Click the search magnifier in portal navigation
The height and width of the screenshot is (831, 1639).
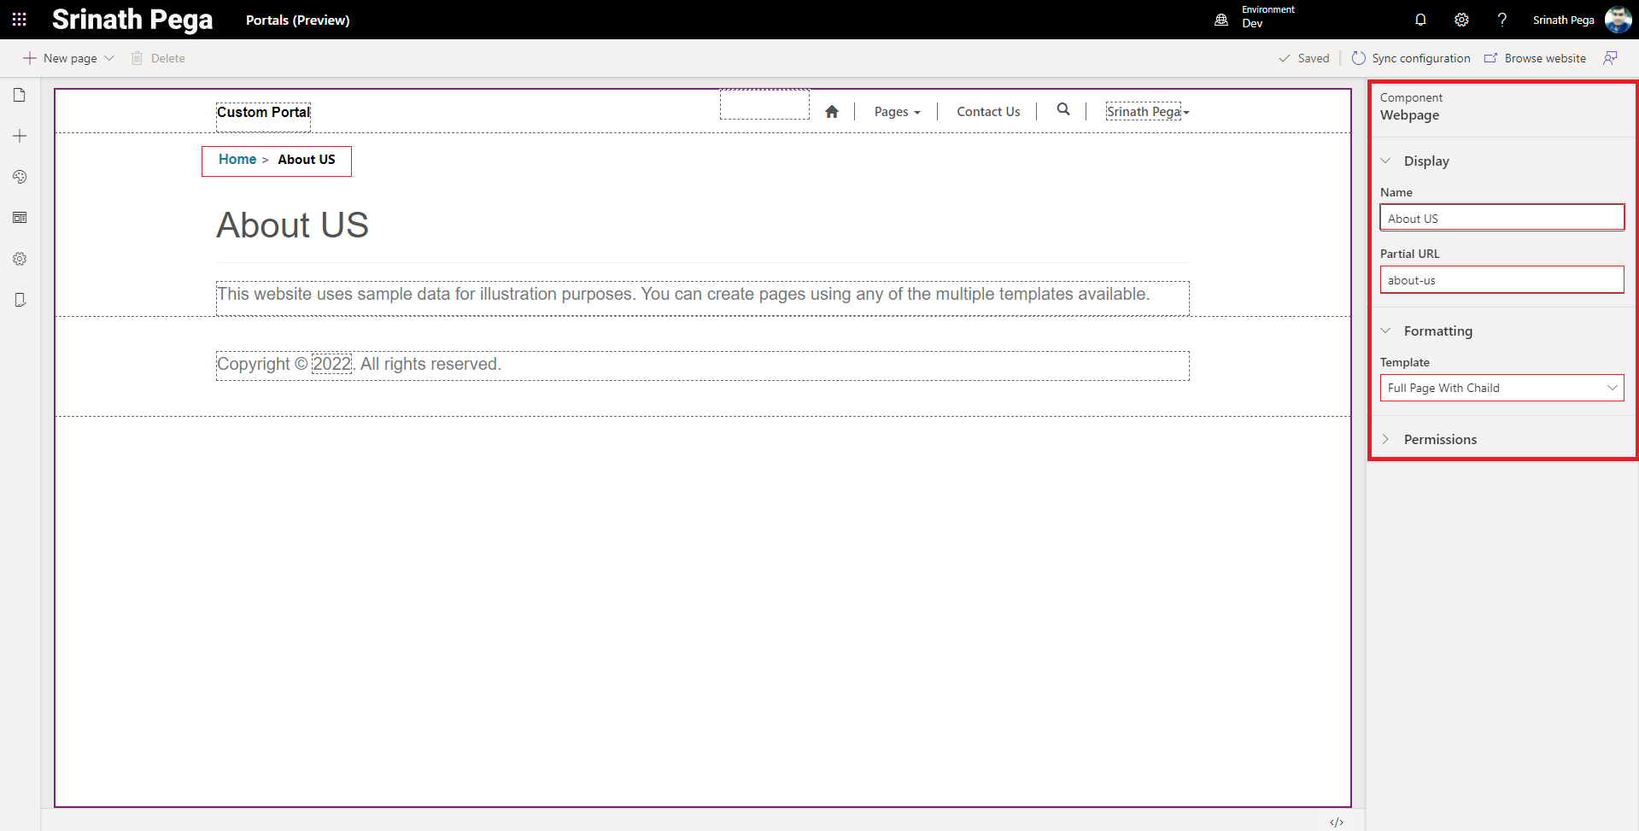pos(1062,109)
